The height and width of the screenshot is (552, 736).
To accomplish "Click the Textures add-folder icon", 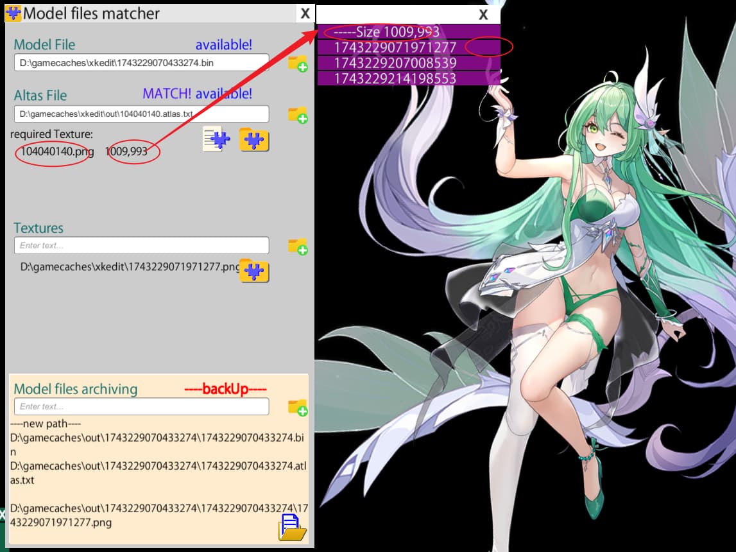I will tap(298, 246).
